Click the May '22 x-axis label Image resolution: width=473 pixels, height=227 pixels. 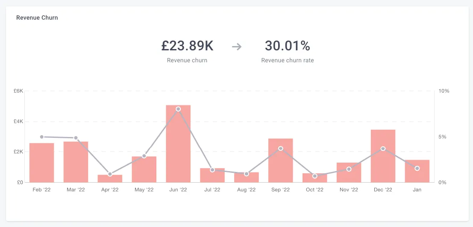(x=144, y=190)
